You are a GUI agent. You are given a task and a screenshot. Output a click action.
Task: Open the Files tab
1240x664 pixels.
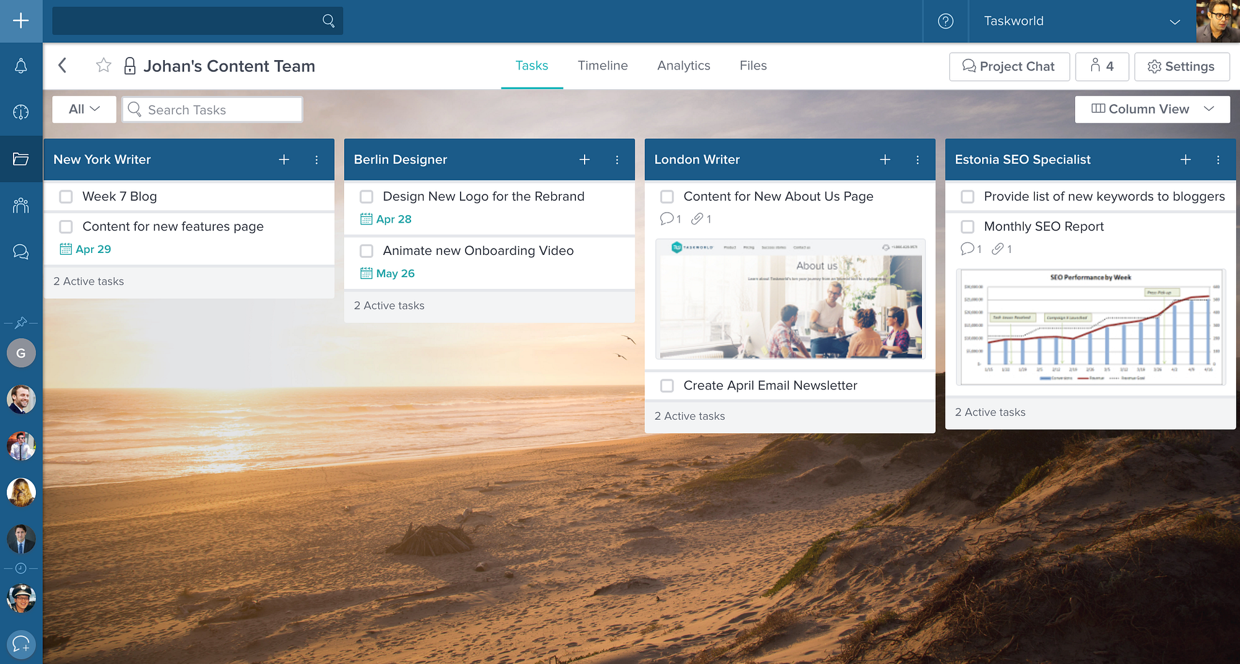pyautogui.click(x=753, y=65)
